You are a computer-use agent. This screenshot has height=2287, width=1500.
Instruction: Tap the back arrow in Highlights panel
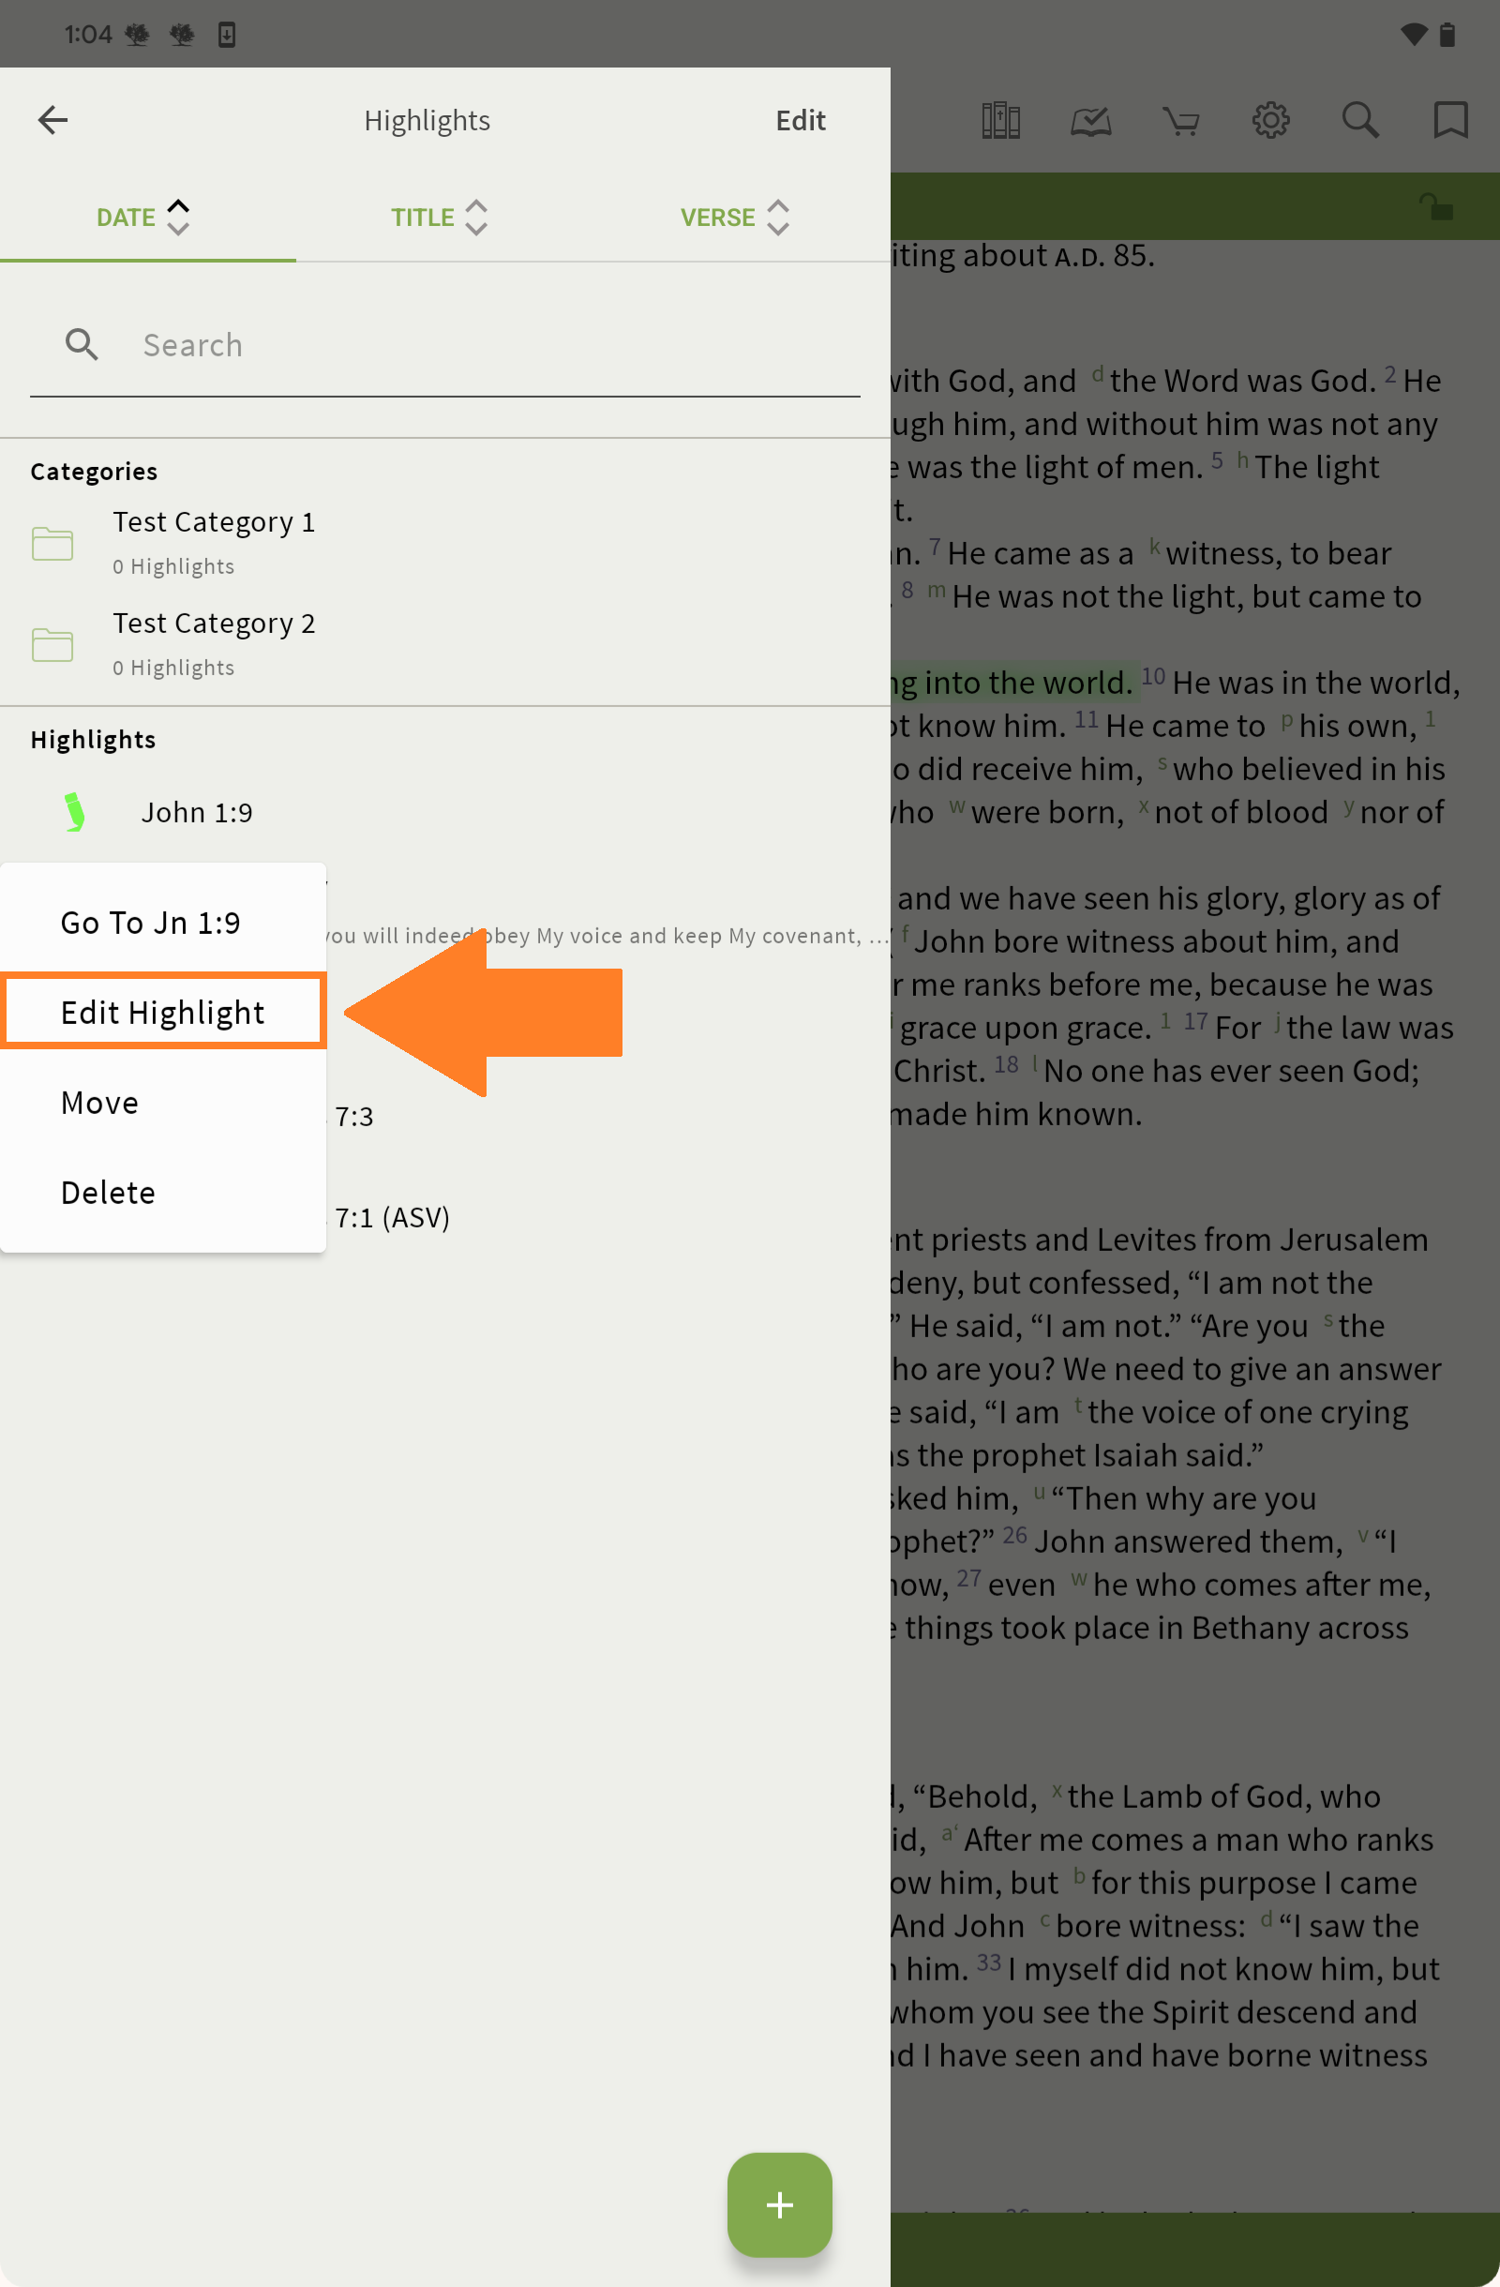coord(52,120)
